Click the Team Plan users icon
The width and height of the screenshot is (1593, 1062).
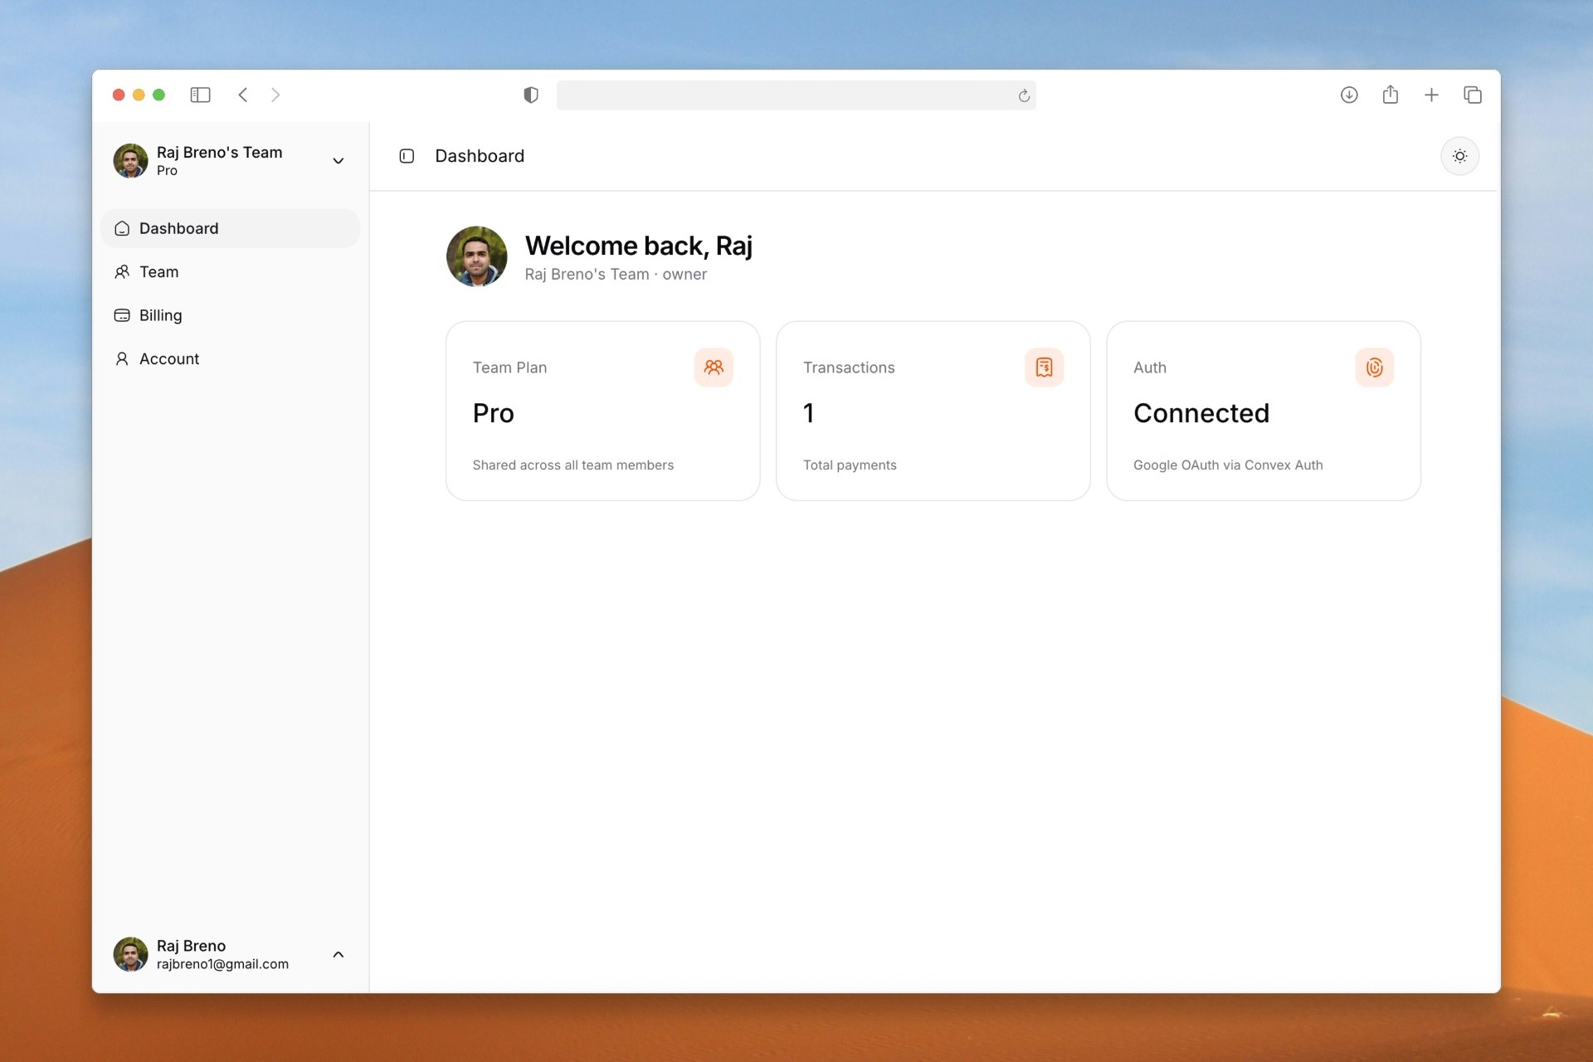tap(714, 367)
